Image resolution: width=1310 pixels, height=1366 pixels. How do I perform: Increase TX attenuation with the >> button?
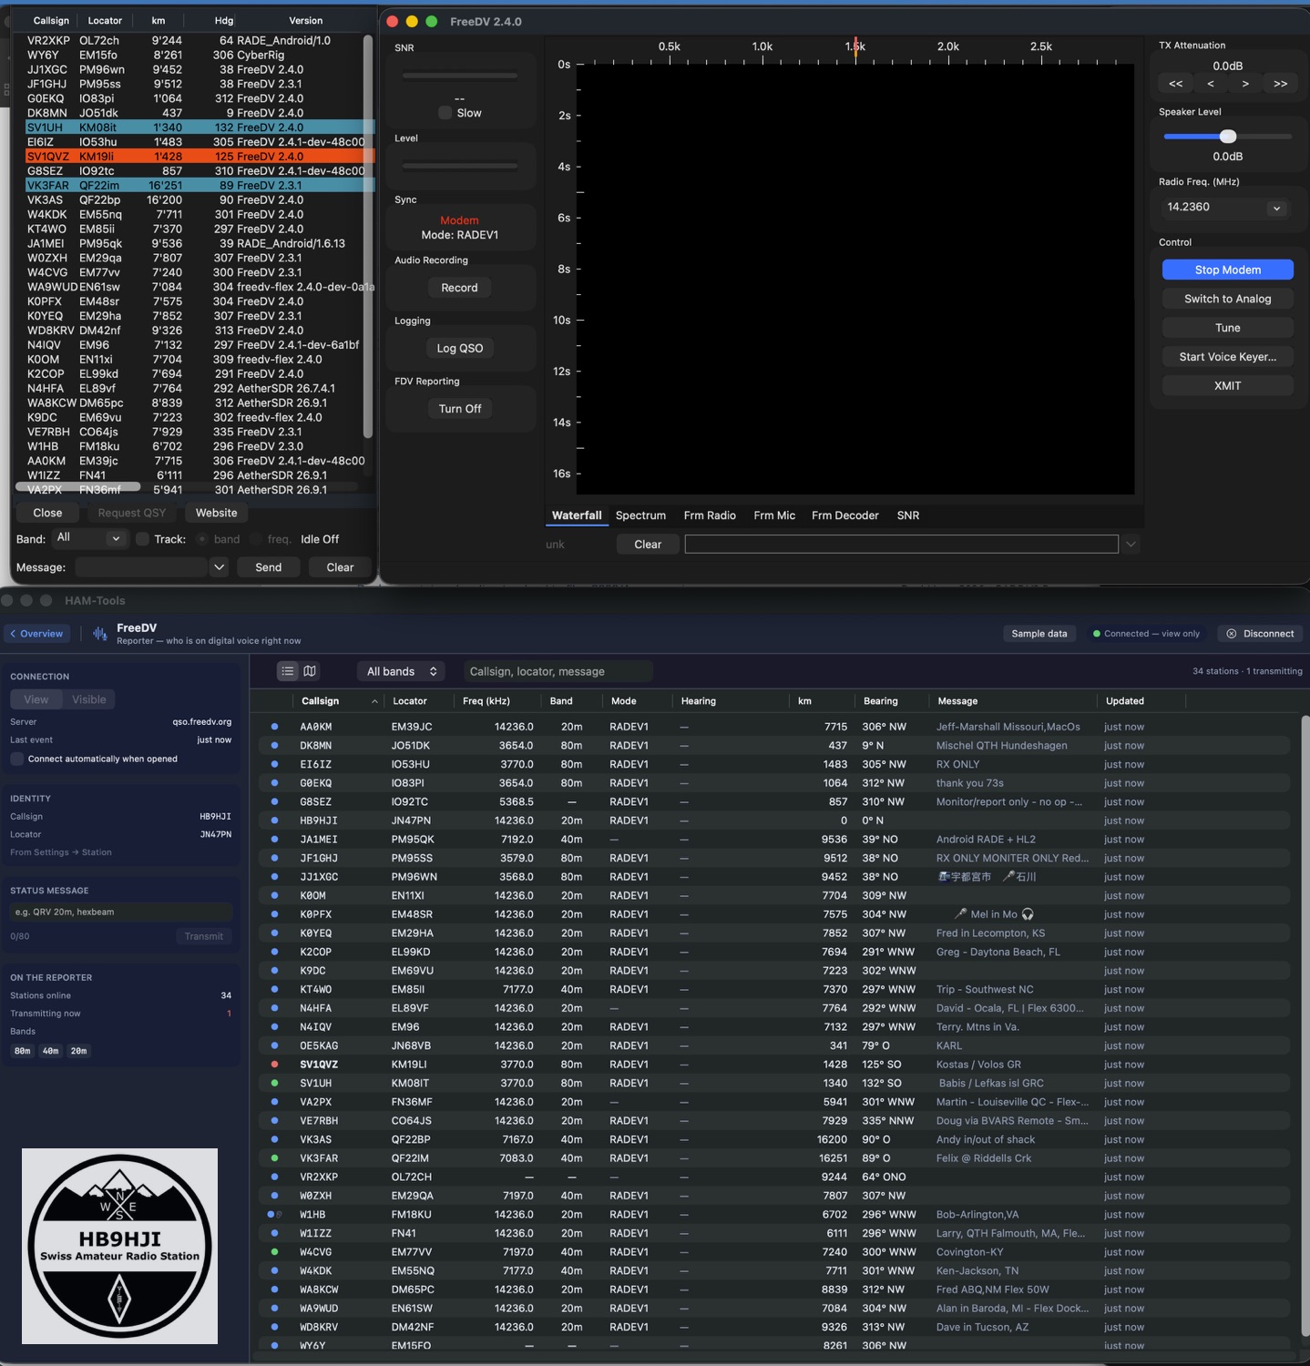point(1280,84)
